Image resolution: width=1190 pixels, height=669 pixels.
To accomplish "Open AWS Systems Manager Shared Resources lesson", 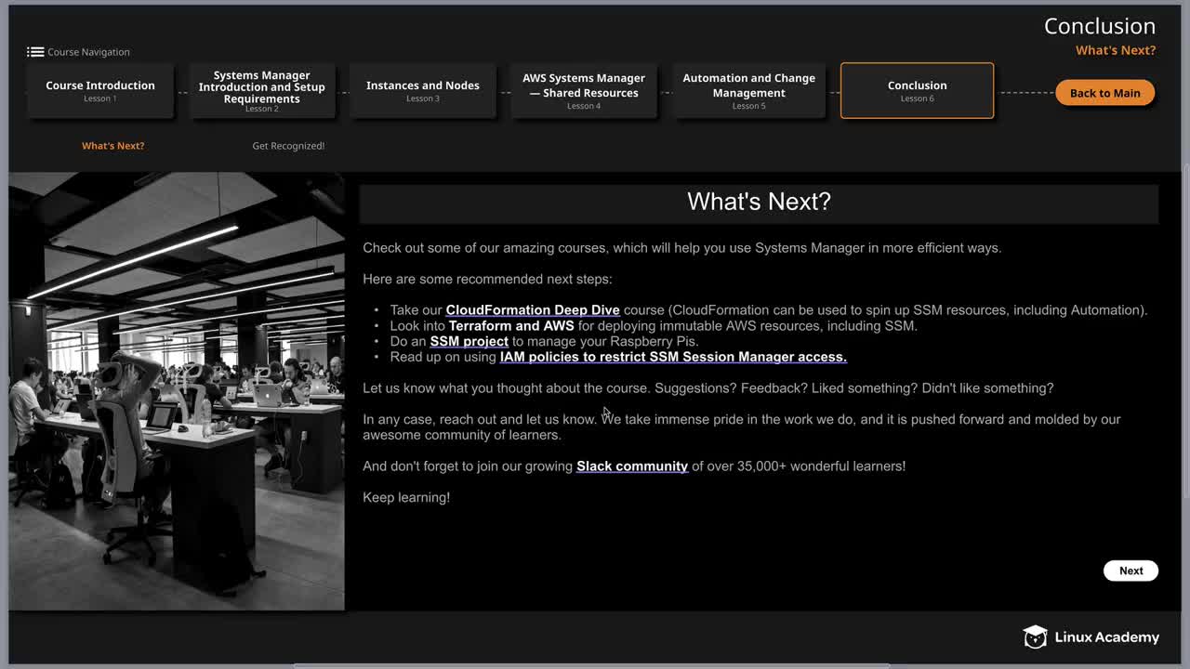I will coord(584,90).
